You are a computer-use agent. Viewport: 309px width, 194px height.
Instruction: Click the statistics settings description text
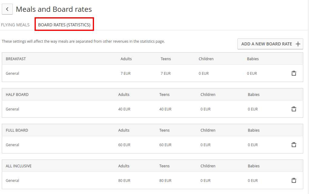pos(83,41)
